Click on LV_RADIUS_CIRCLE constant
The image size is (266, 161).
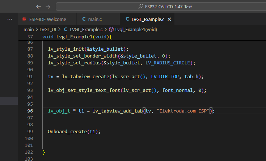168,63
